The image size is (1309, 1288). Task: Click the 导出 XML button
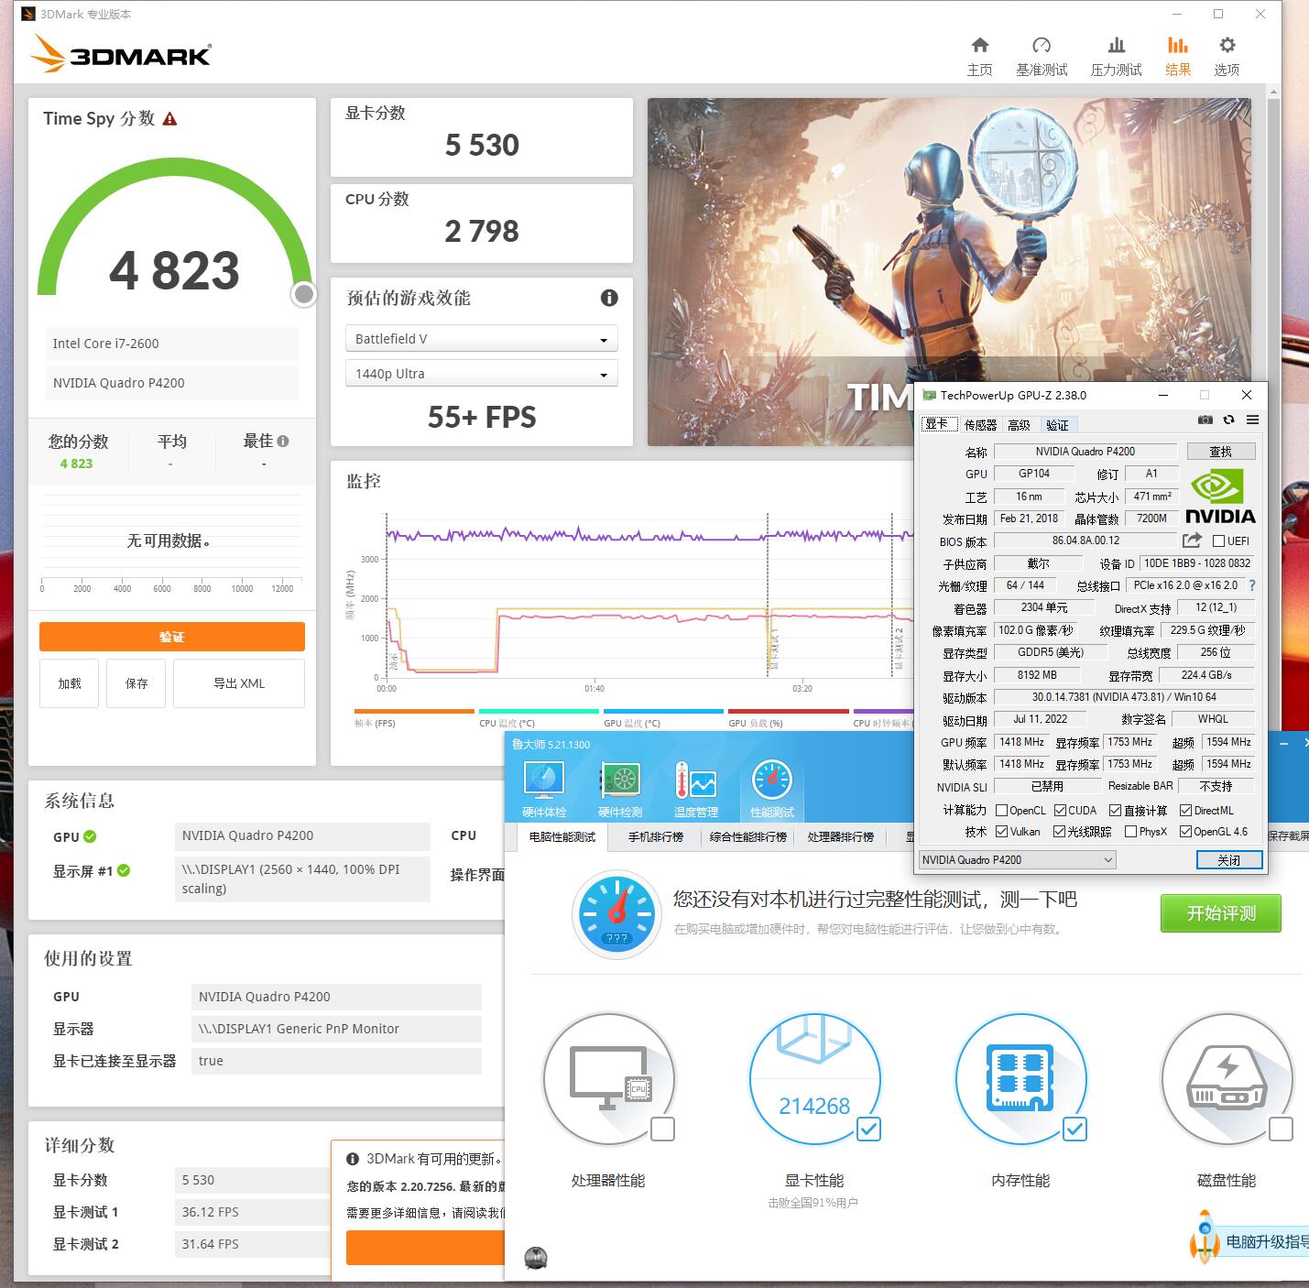click(239, 683)
